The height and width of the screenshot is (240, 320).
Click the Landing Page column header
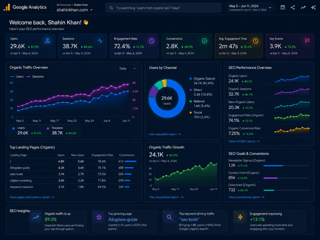[x=18, y=155]
